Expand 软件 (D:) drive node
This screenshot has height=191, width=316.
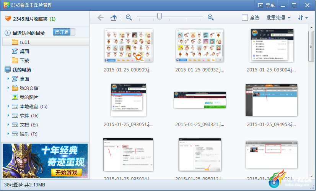pyautogui.click(x=8, y=115)
